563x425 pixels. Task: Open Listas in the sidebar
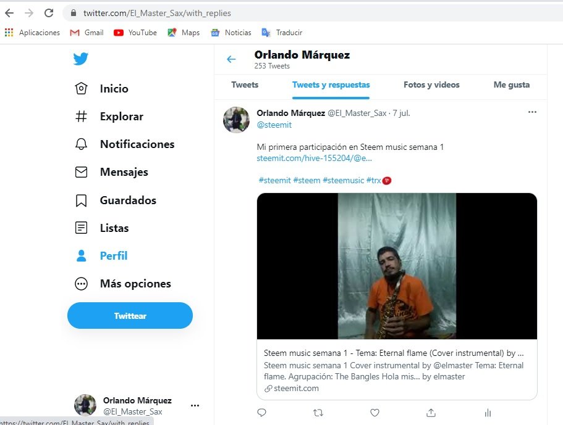[114, 228]
